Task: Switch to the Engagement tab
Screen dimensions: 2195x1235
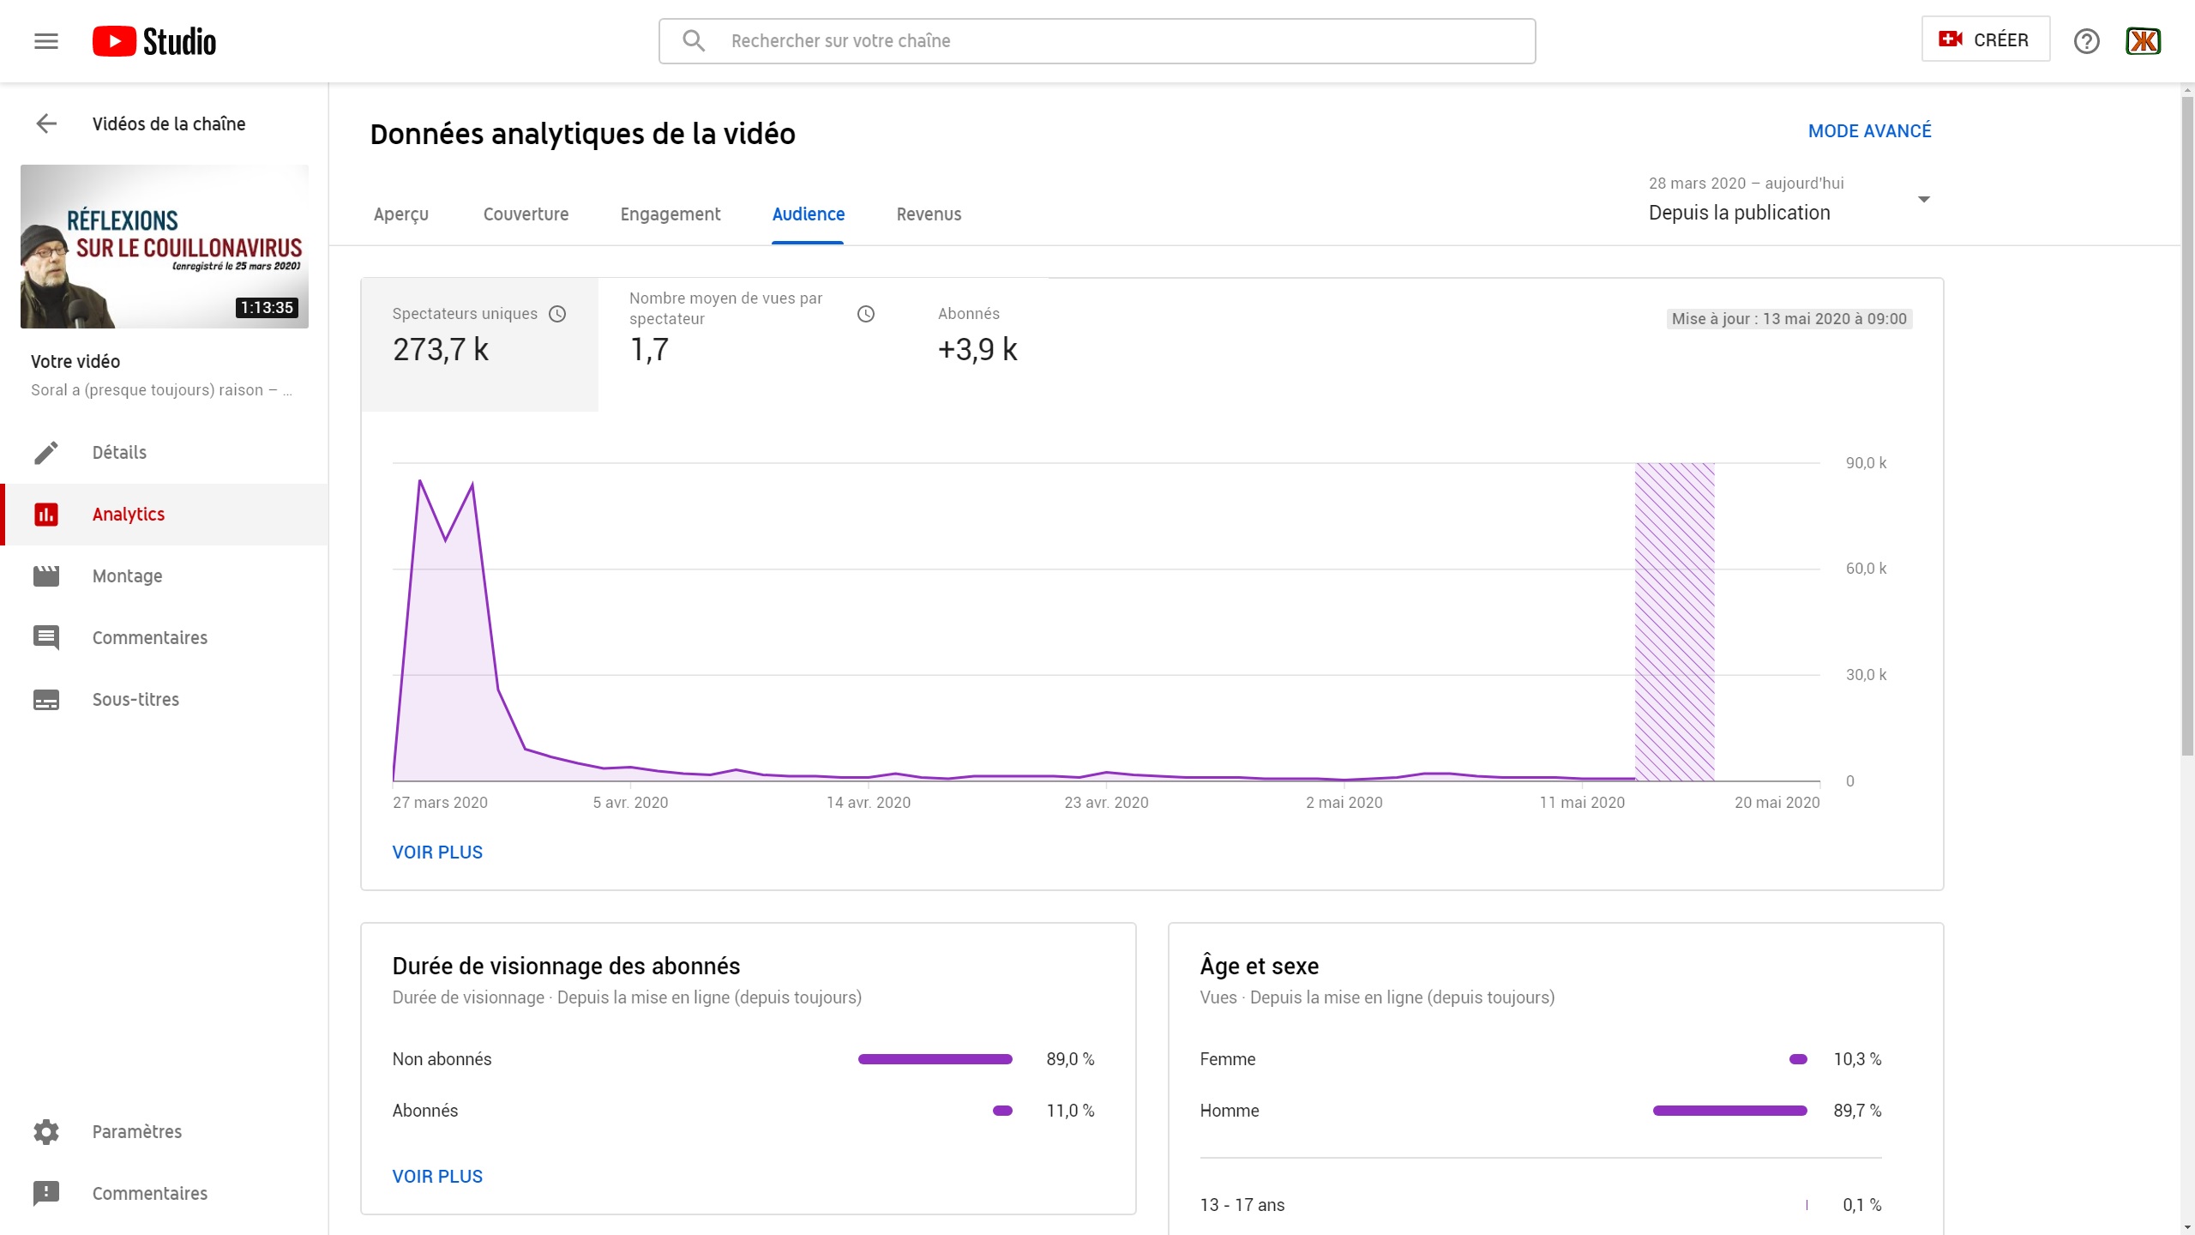Action: coord(671,214)
